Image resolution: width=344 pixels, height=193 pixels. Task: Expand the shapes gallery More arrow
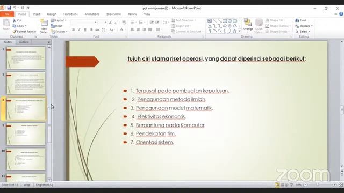[x=240, y=31]
